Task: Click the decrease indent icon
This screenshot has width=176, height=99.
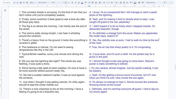Action: (121, 2)
